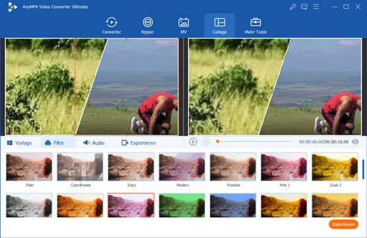
Task: Open the Exportieren tab
Action: click(139, 143)
